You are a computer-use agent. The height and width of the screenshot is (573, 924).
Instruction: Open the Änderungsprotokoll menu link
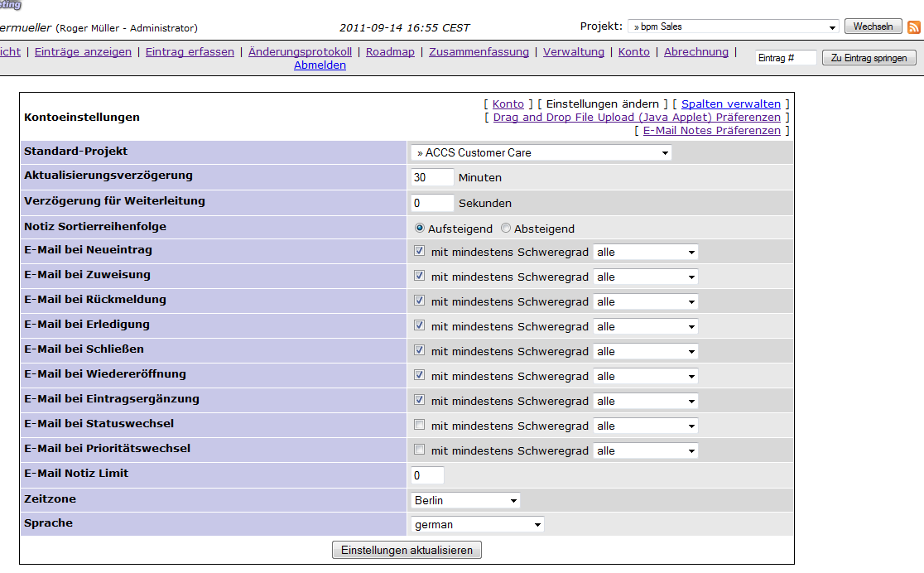pyautogui.click(x=300, y=52)
